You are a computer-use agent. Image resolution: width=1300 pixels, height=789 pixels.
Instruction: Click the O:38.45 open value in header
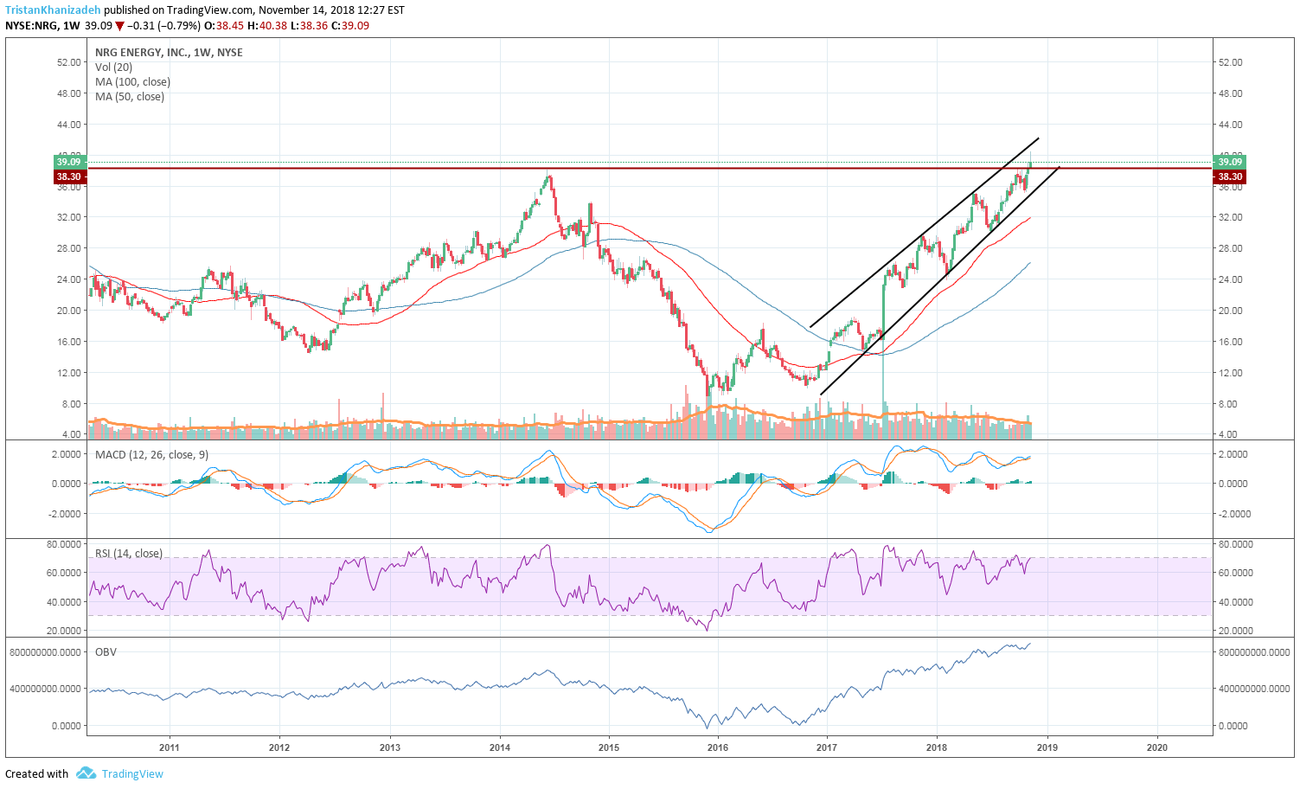point(224,26)
